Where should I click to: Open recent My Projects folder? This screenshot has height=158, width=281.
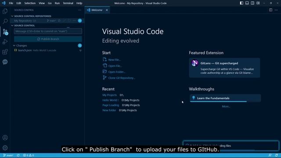(109, 95)
